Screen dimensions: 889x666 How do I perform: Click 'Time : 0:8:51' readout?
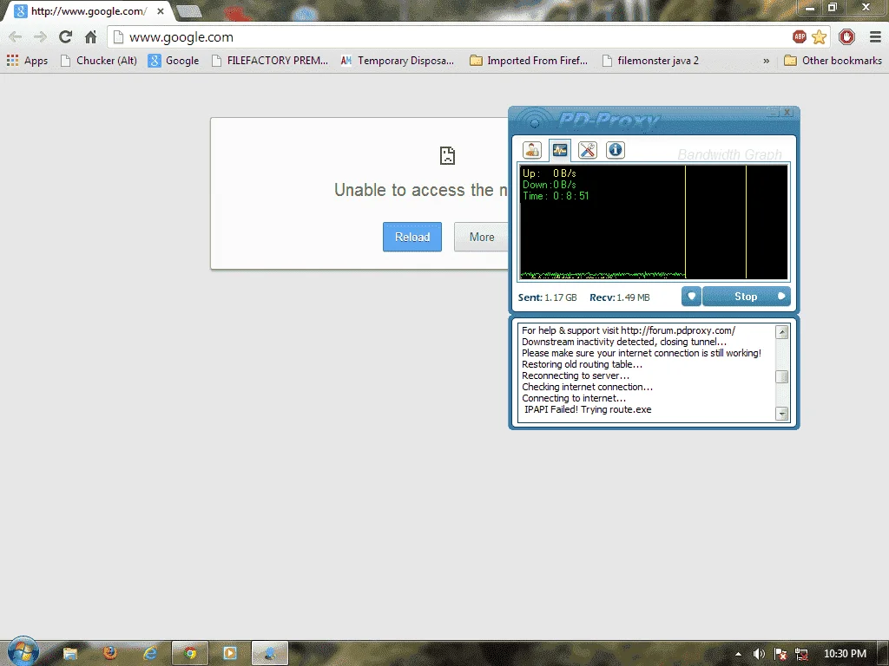point(556,196)
